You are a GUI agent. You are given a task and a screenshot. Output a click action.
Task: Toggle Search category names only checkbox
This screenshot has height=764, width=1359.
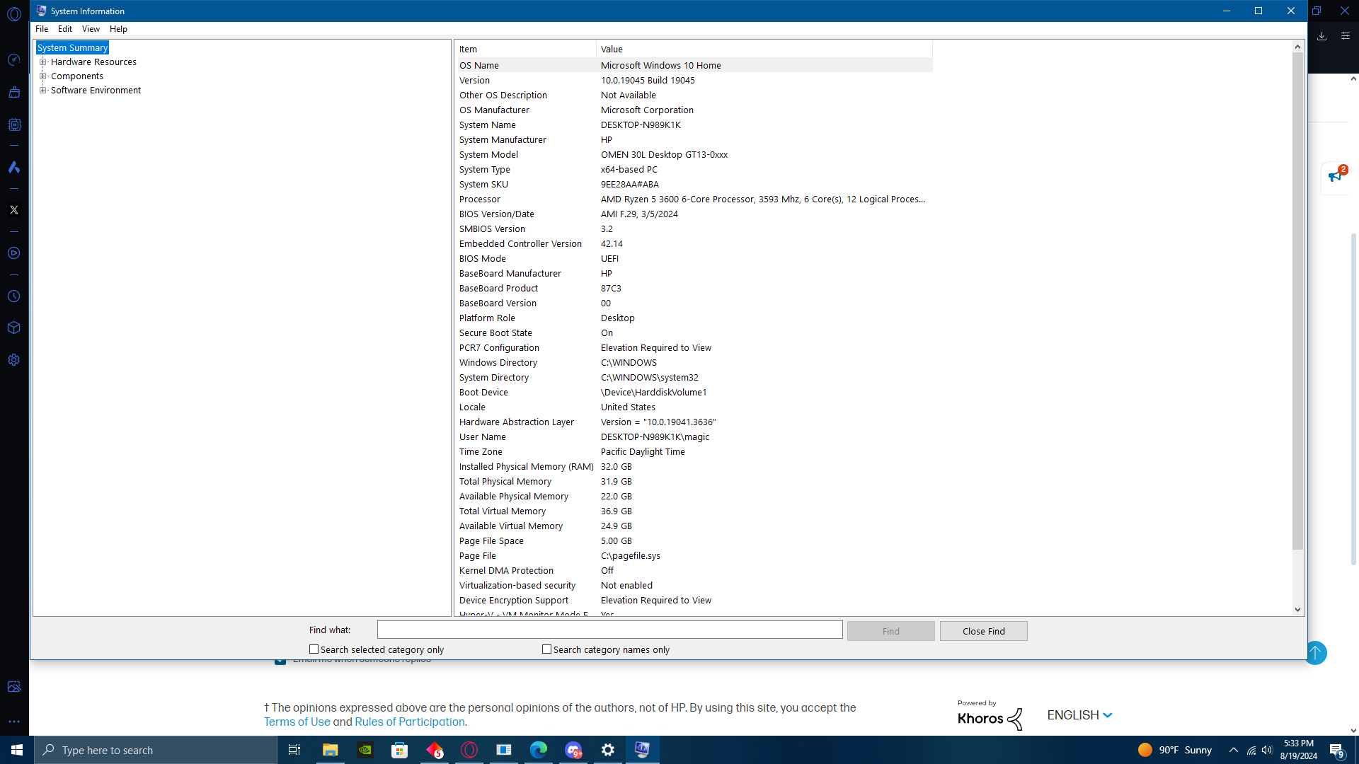546,649
